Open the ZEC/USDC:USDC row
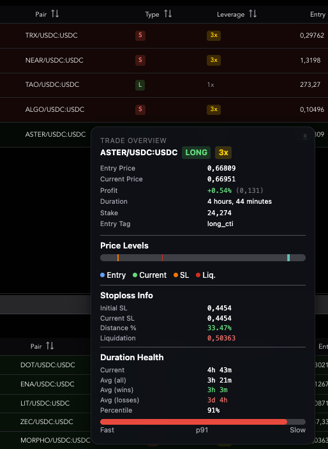This screenshot has width=328, height=449. (47, 422)
